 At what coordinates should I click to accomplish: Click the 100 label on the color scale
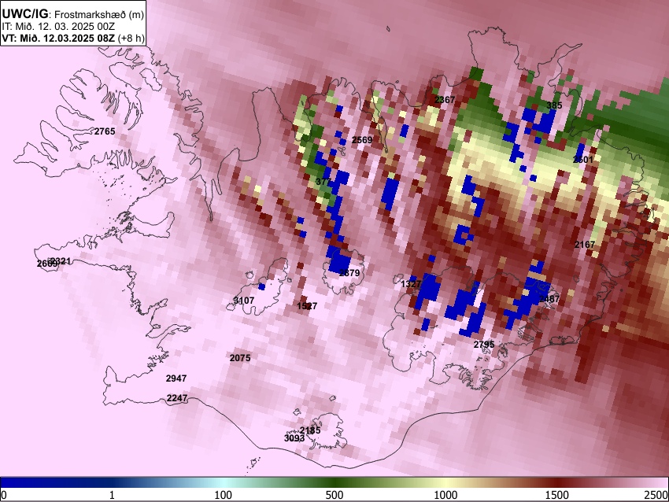point(223,495)
